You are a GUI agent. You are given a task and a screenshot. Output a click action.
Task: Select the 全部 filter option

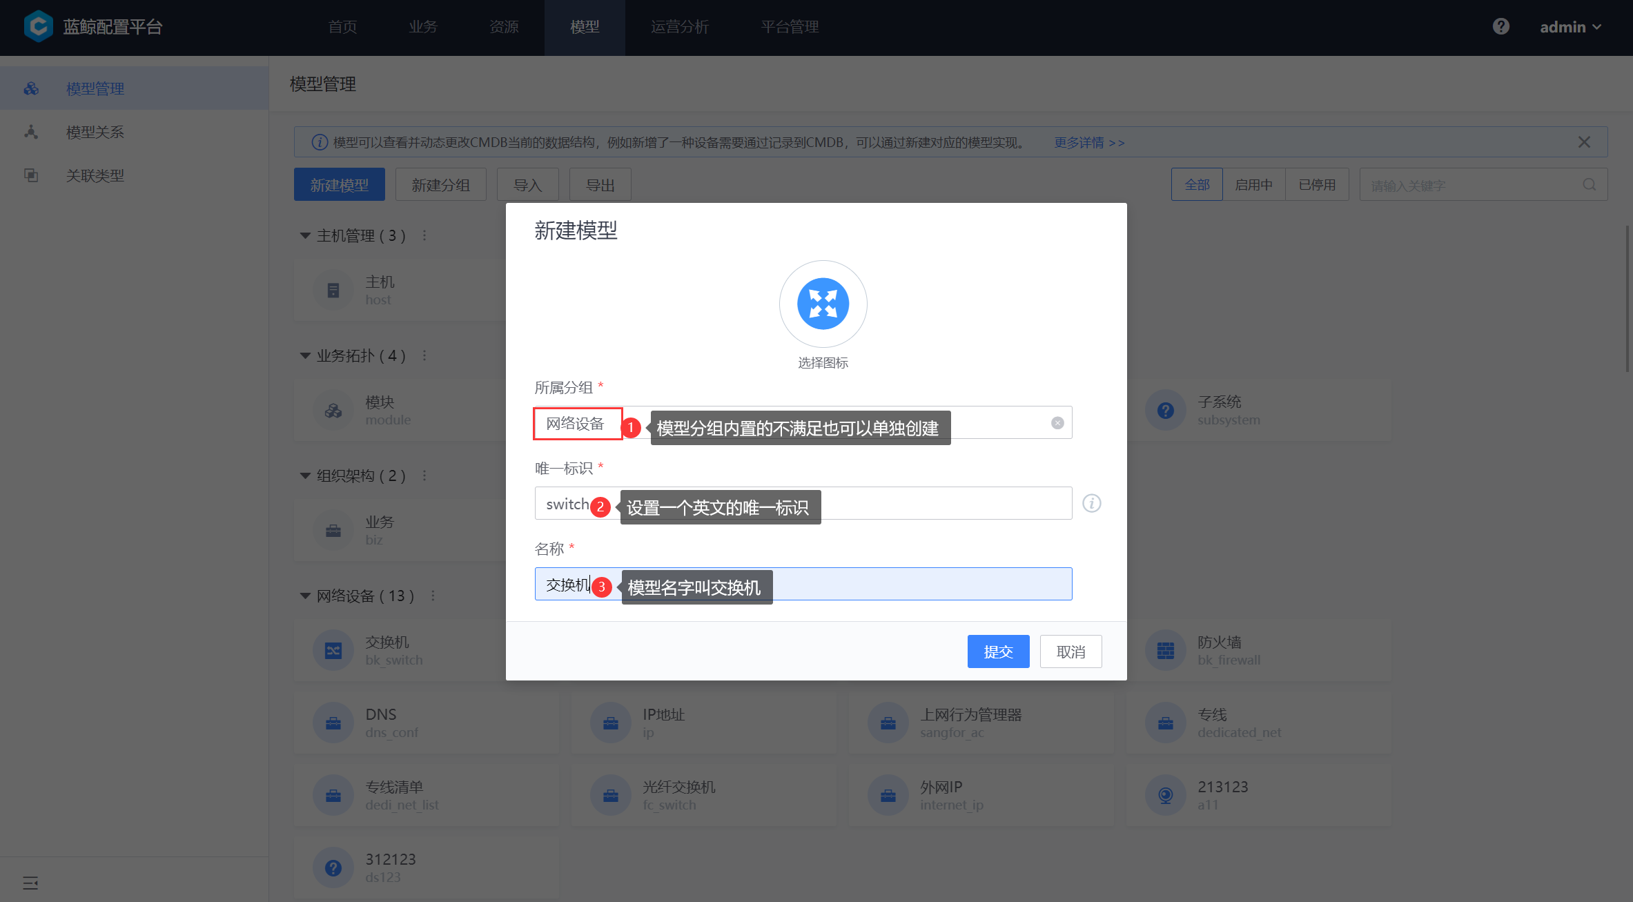[x=1197, y=184]
